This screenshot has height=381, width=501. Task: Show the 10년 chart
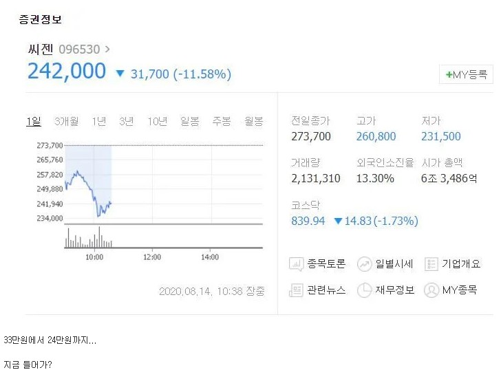tap(157, 121)
